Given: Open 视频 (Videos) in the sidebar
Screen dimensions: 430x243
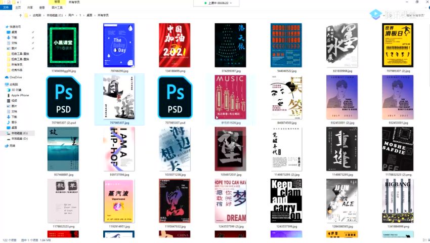Looking at the screenshot, I should click(12, 101).
